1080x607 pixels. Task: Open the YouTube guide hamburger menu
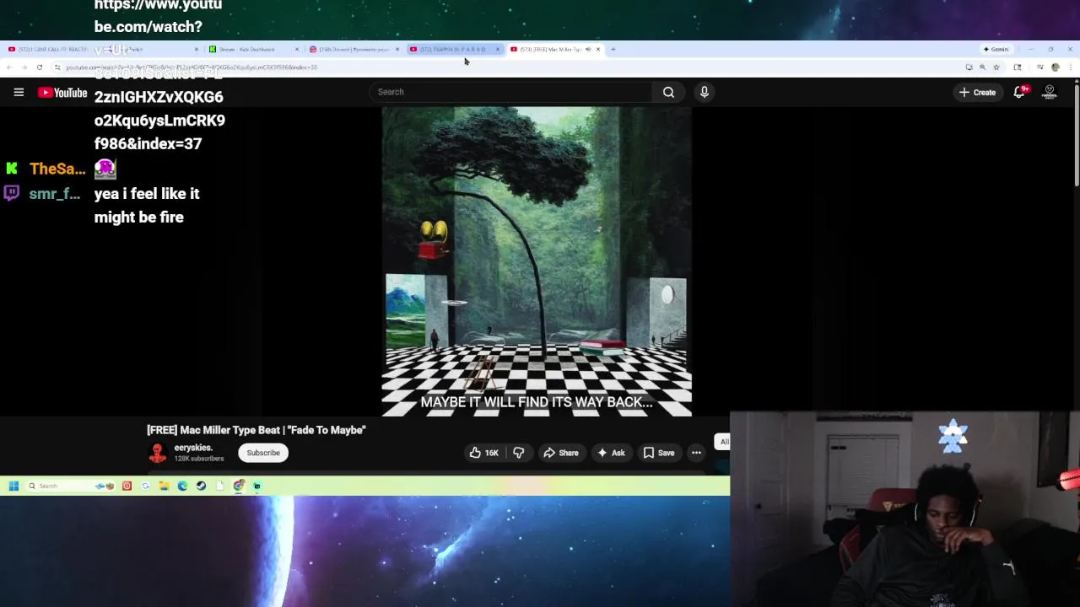point(19,92)
